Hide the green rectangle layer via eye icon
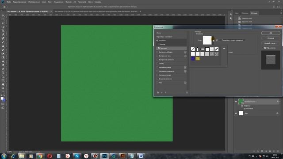Viewport: 283px width, 159px height. click(236, 102)
